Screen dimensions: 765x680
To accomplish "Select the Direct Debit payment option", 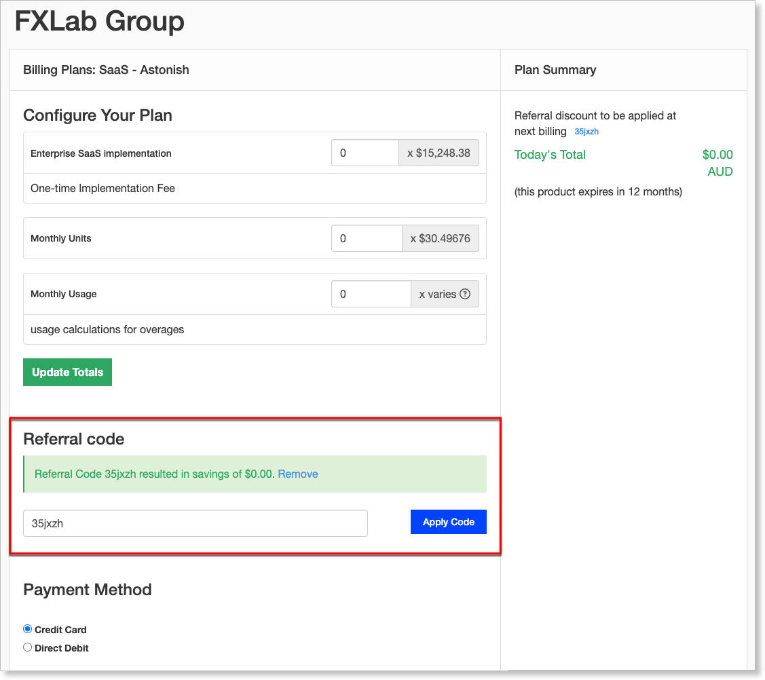I will tap(28, 647).
